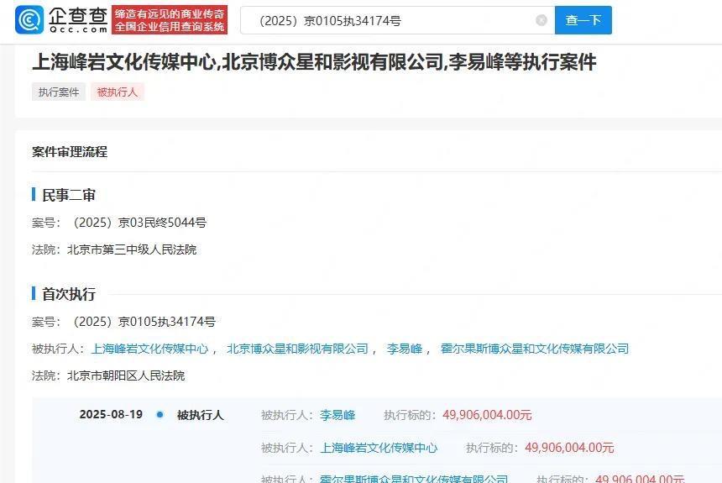Click the case number (2025)京03民终5044号
The width and height of the screenshot is (722, 483).
(x=139, y=223)
